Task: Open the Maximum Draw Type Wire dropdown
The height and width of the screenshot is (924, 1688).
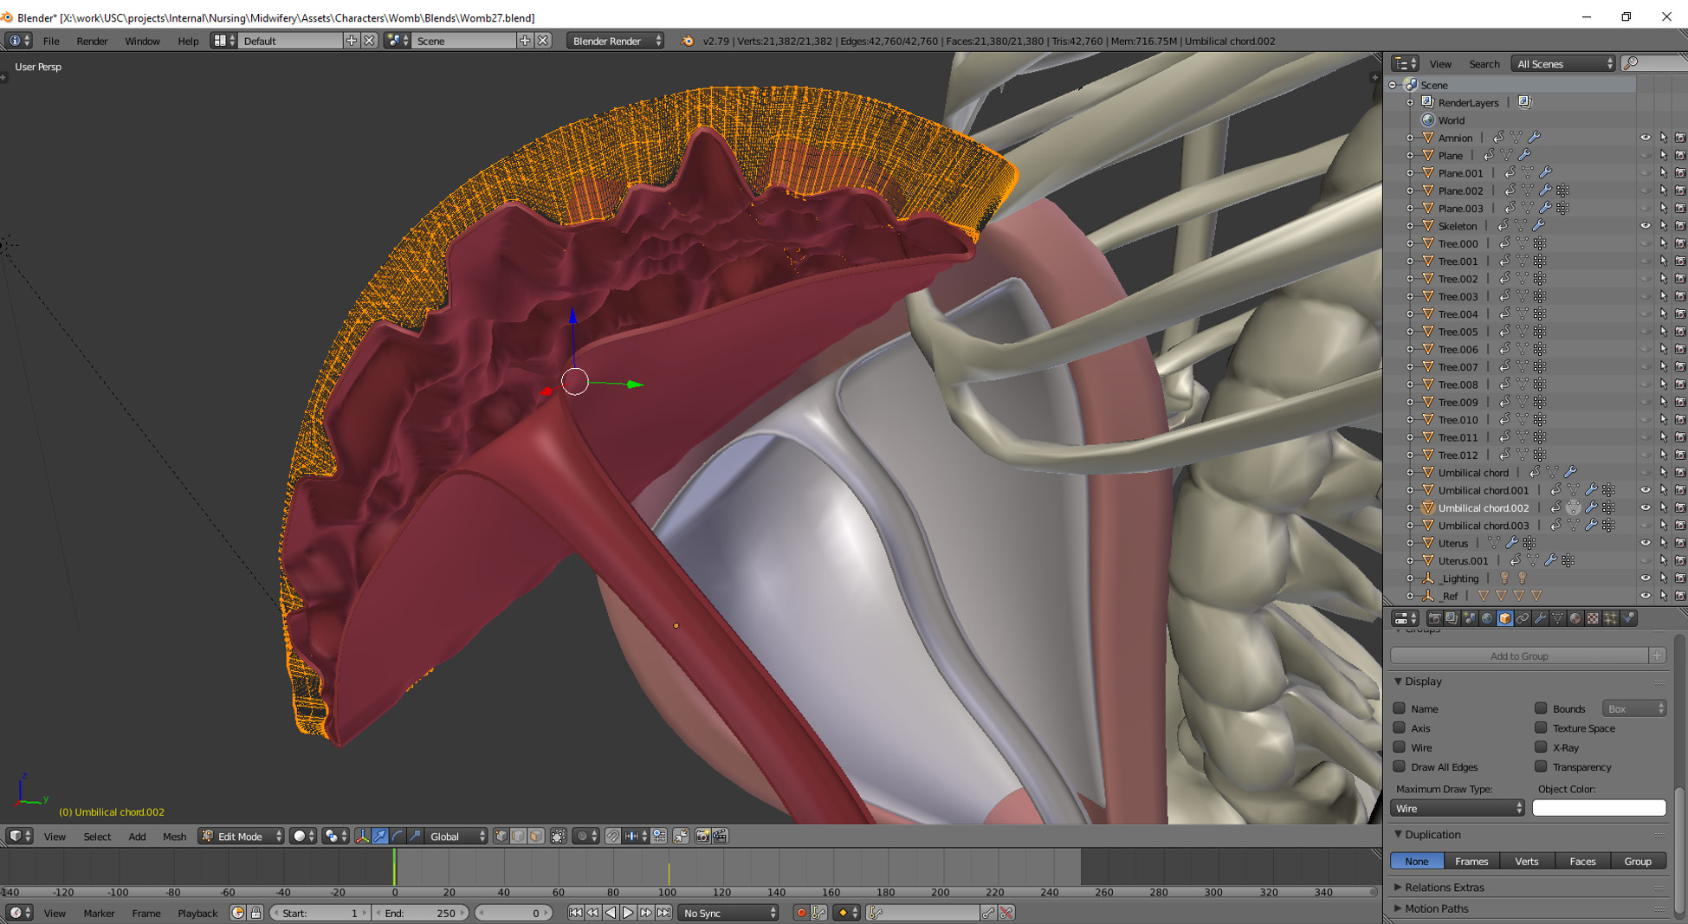Action: pyautogui.click(x=1458, y=809)
